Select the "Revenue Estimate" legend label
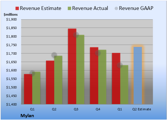 (x=41, y=8)
